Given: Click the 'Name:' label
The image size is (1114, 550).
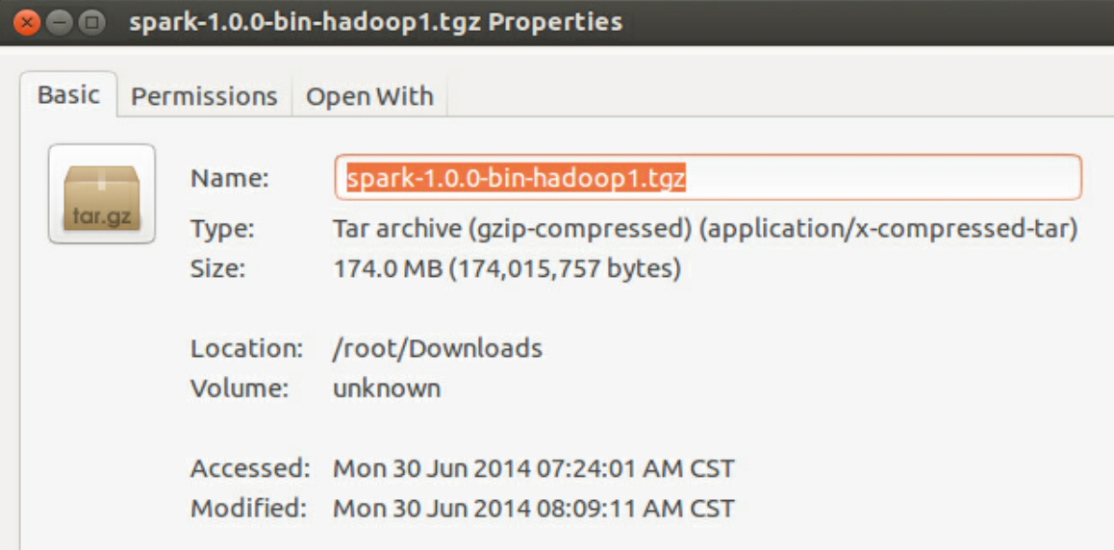Looking at the screenshot, I should [x=229, y=178].
